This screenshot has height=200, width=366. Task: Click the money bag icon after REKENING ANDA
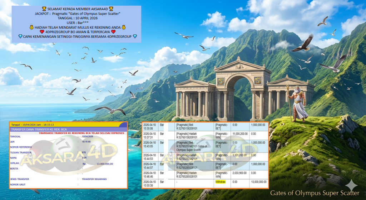click(x=124, y=27)
